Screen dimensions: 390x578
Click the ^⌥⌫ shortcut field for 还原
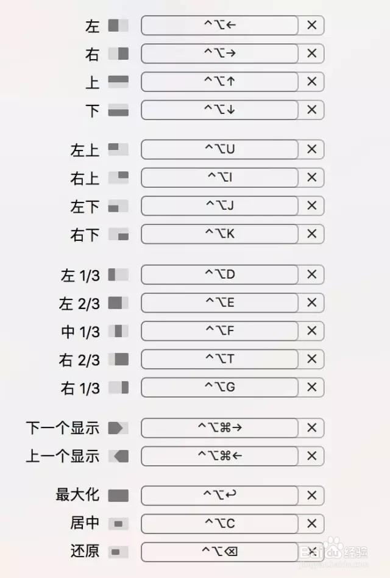pyautogui.click(x=218, y=552)
